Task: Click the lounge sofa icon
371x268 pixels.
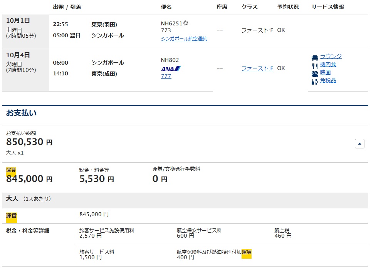Action: pos(315,58)
